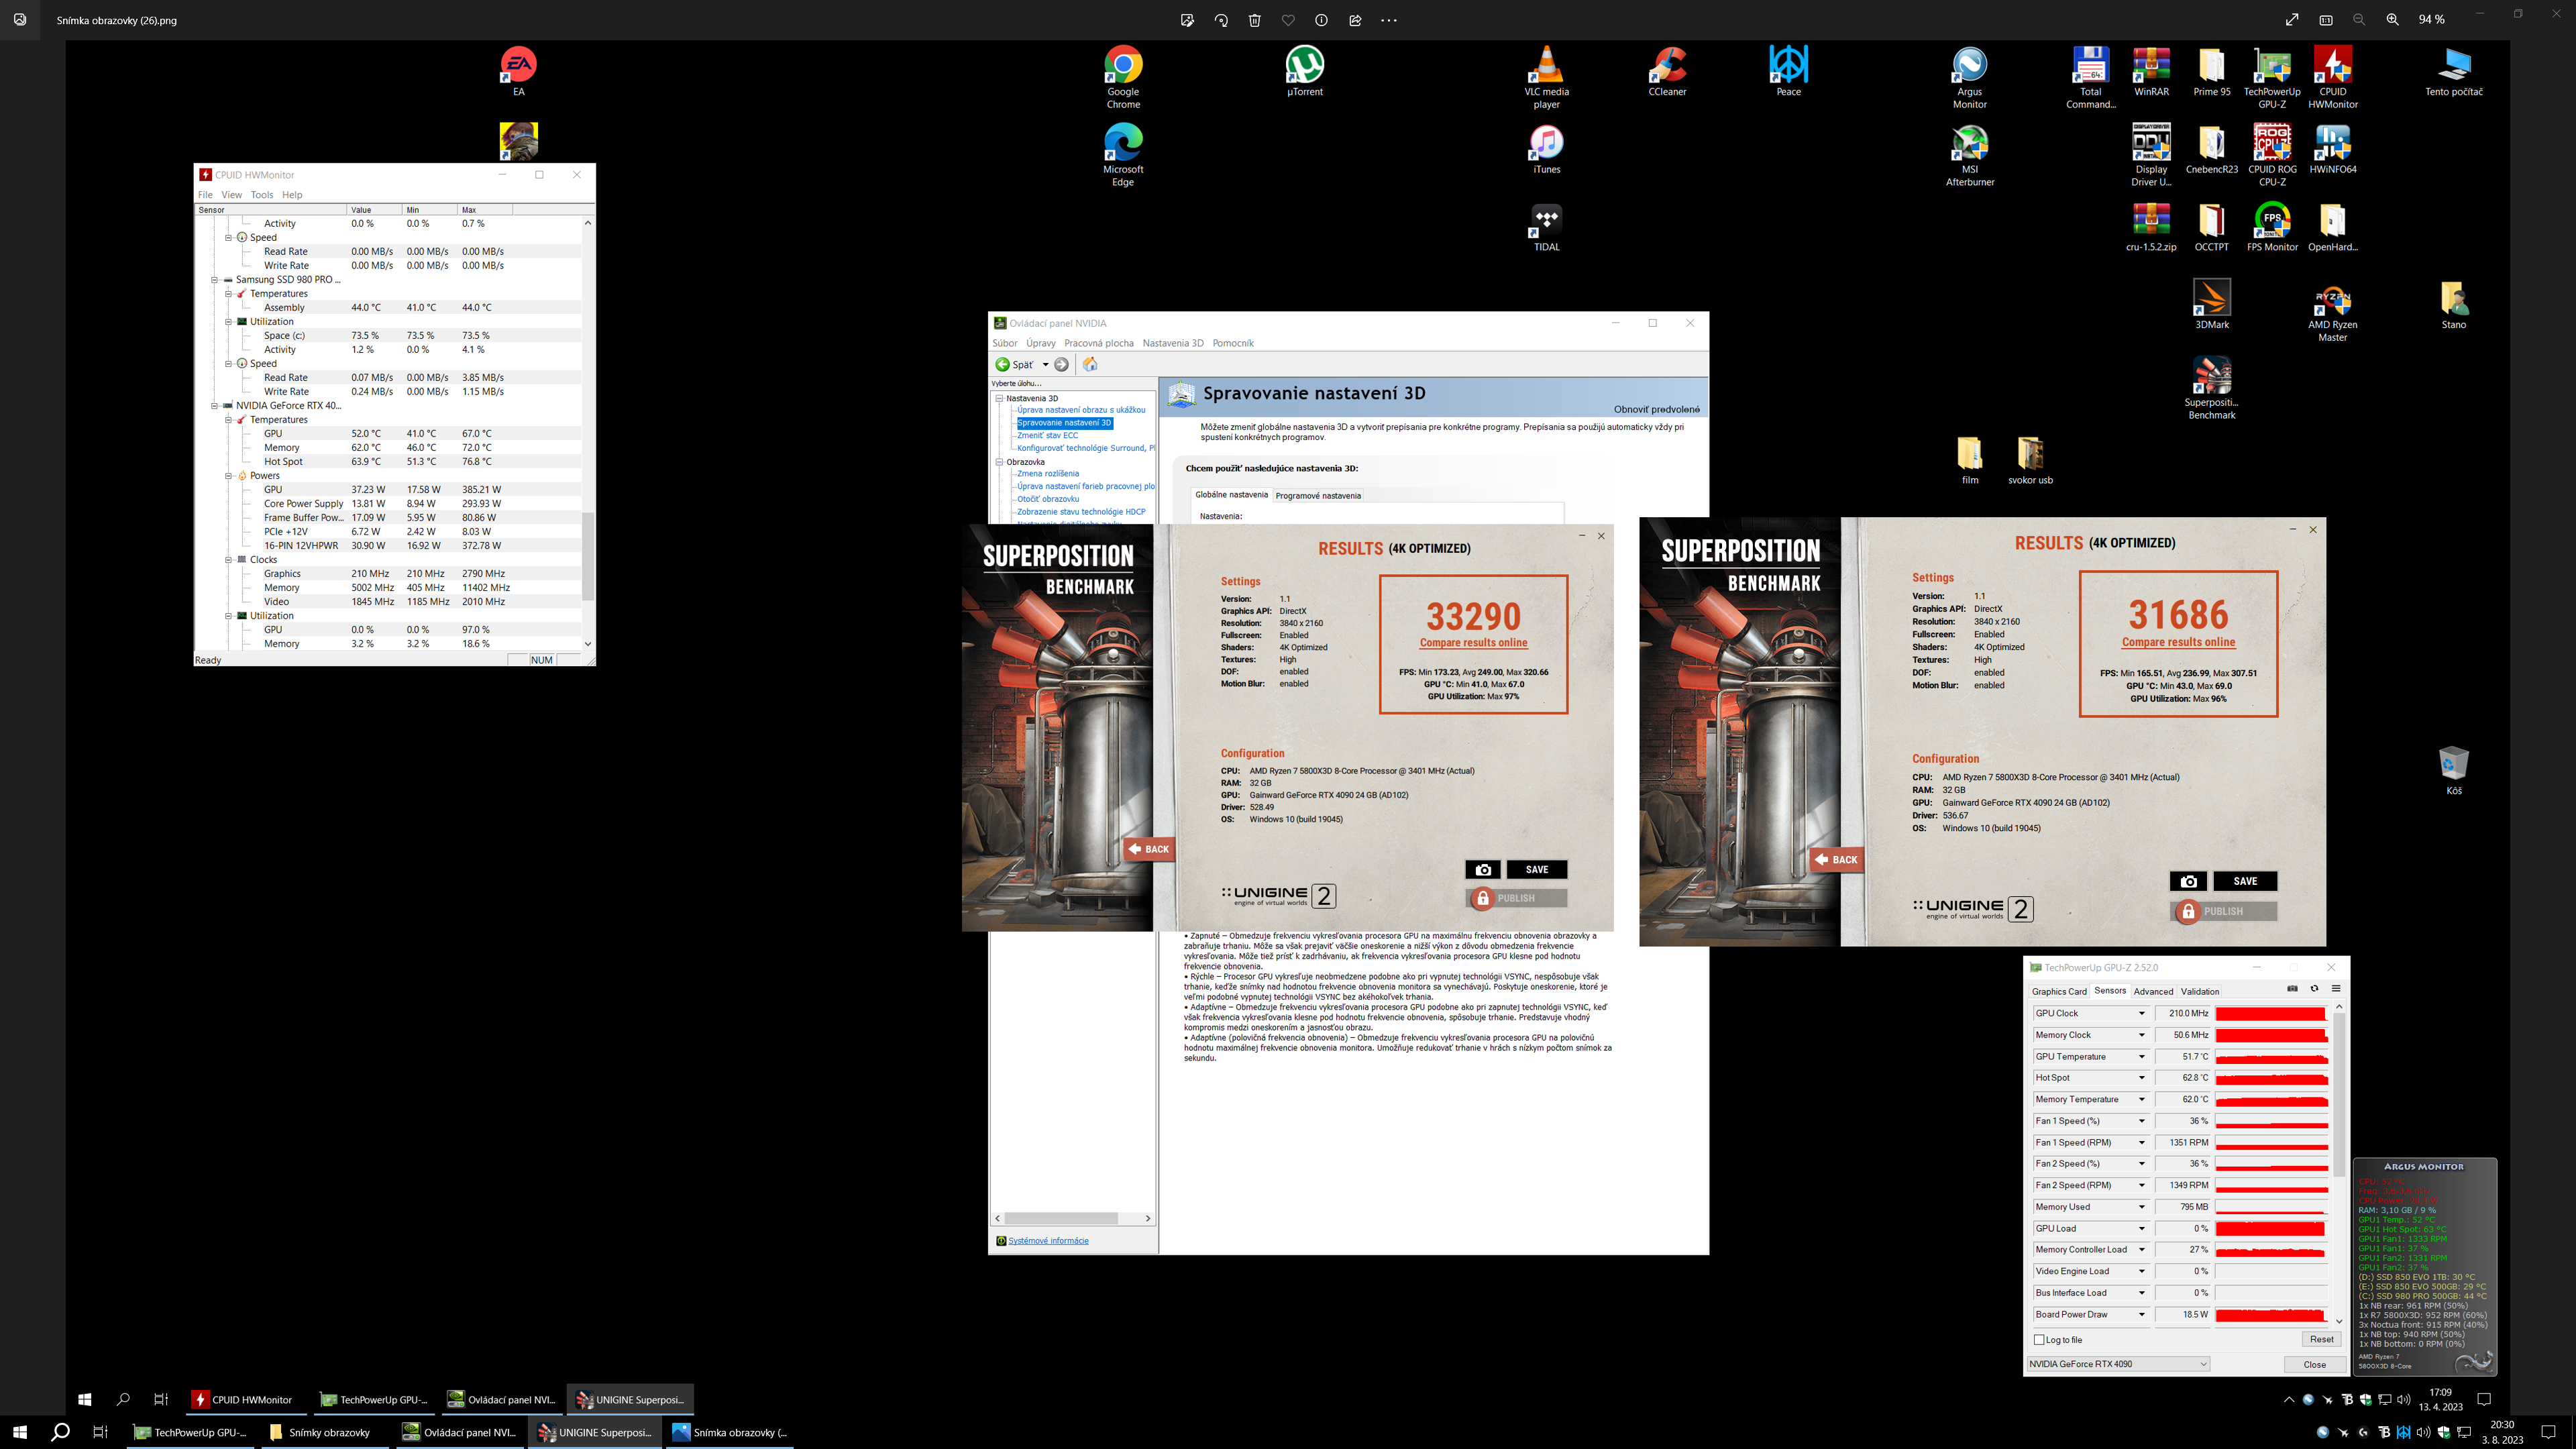Image resolution: width=2576 pixels, height=1449 pixels.
Task: Click the camera button in 33290 Superposition result
Action: coord(1483,870)
